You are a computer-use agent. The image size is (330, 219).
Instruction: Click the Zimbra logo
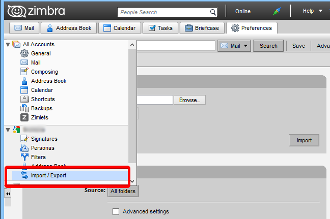pos(36,11)
